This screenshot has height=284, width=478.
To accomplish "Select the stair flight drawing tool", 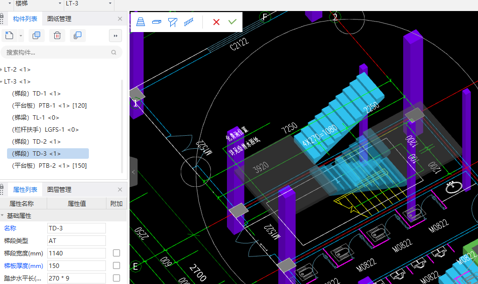I will (x=141, y=22).
